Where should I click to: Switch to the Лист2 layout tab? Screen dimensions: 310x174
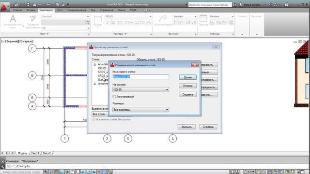(46, 153)
